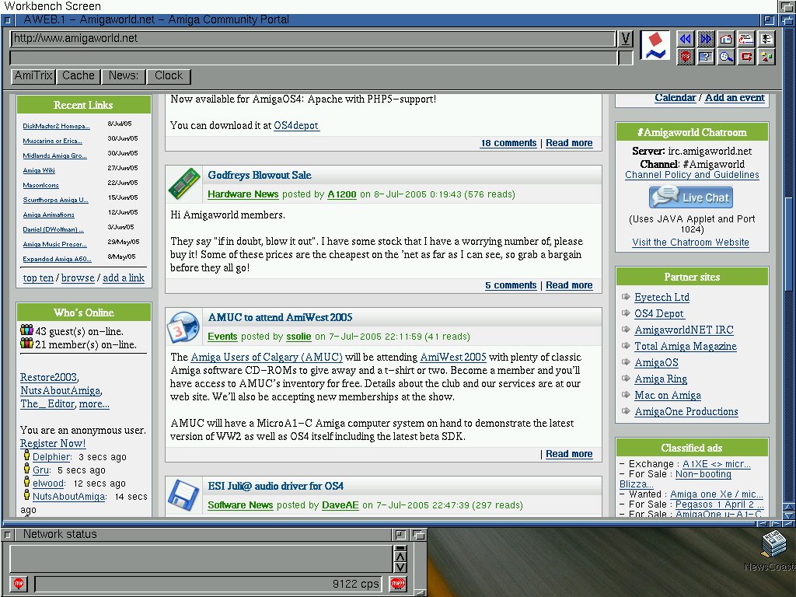Click the up arrow in Network status
Screen dimensions: 796x597
(x=400, y=556)
